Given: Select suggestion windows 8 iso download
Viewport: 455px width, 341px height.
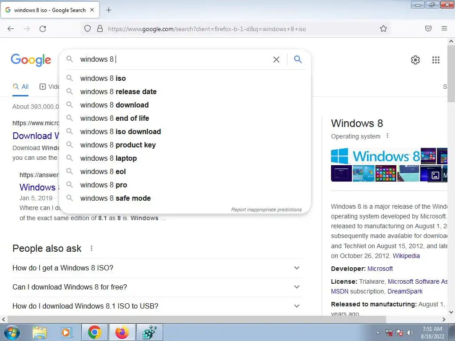Looking at the screenshot, I should point(185,131).
